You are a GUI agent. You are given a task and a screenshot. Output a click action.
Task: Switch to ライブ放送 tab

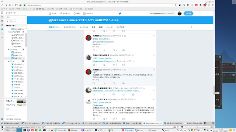[120, 27]
